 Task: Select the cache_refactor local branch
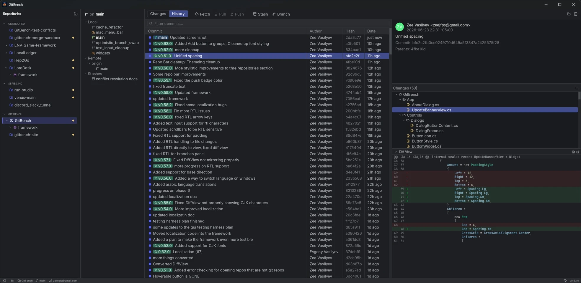(x=109, y=27)
